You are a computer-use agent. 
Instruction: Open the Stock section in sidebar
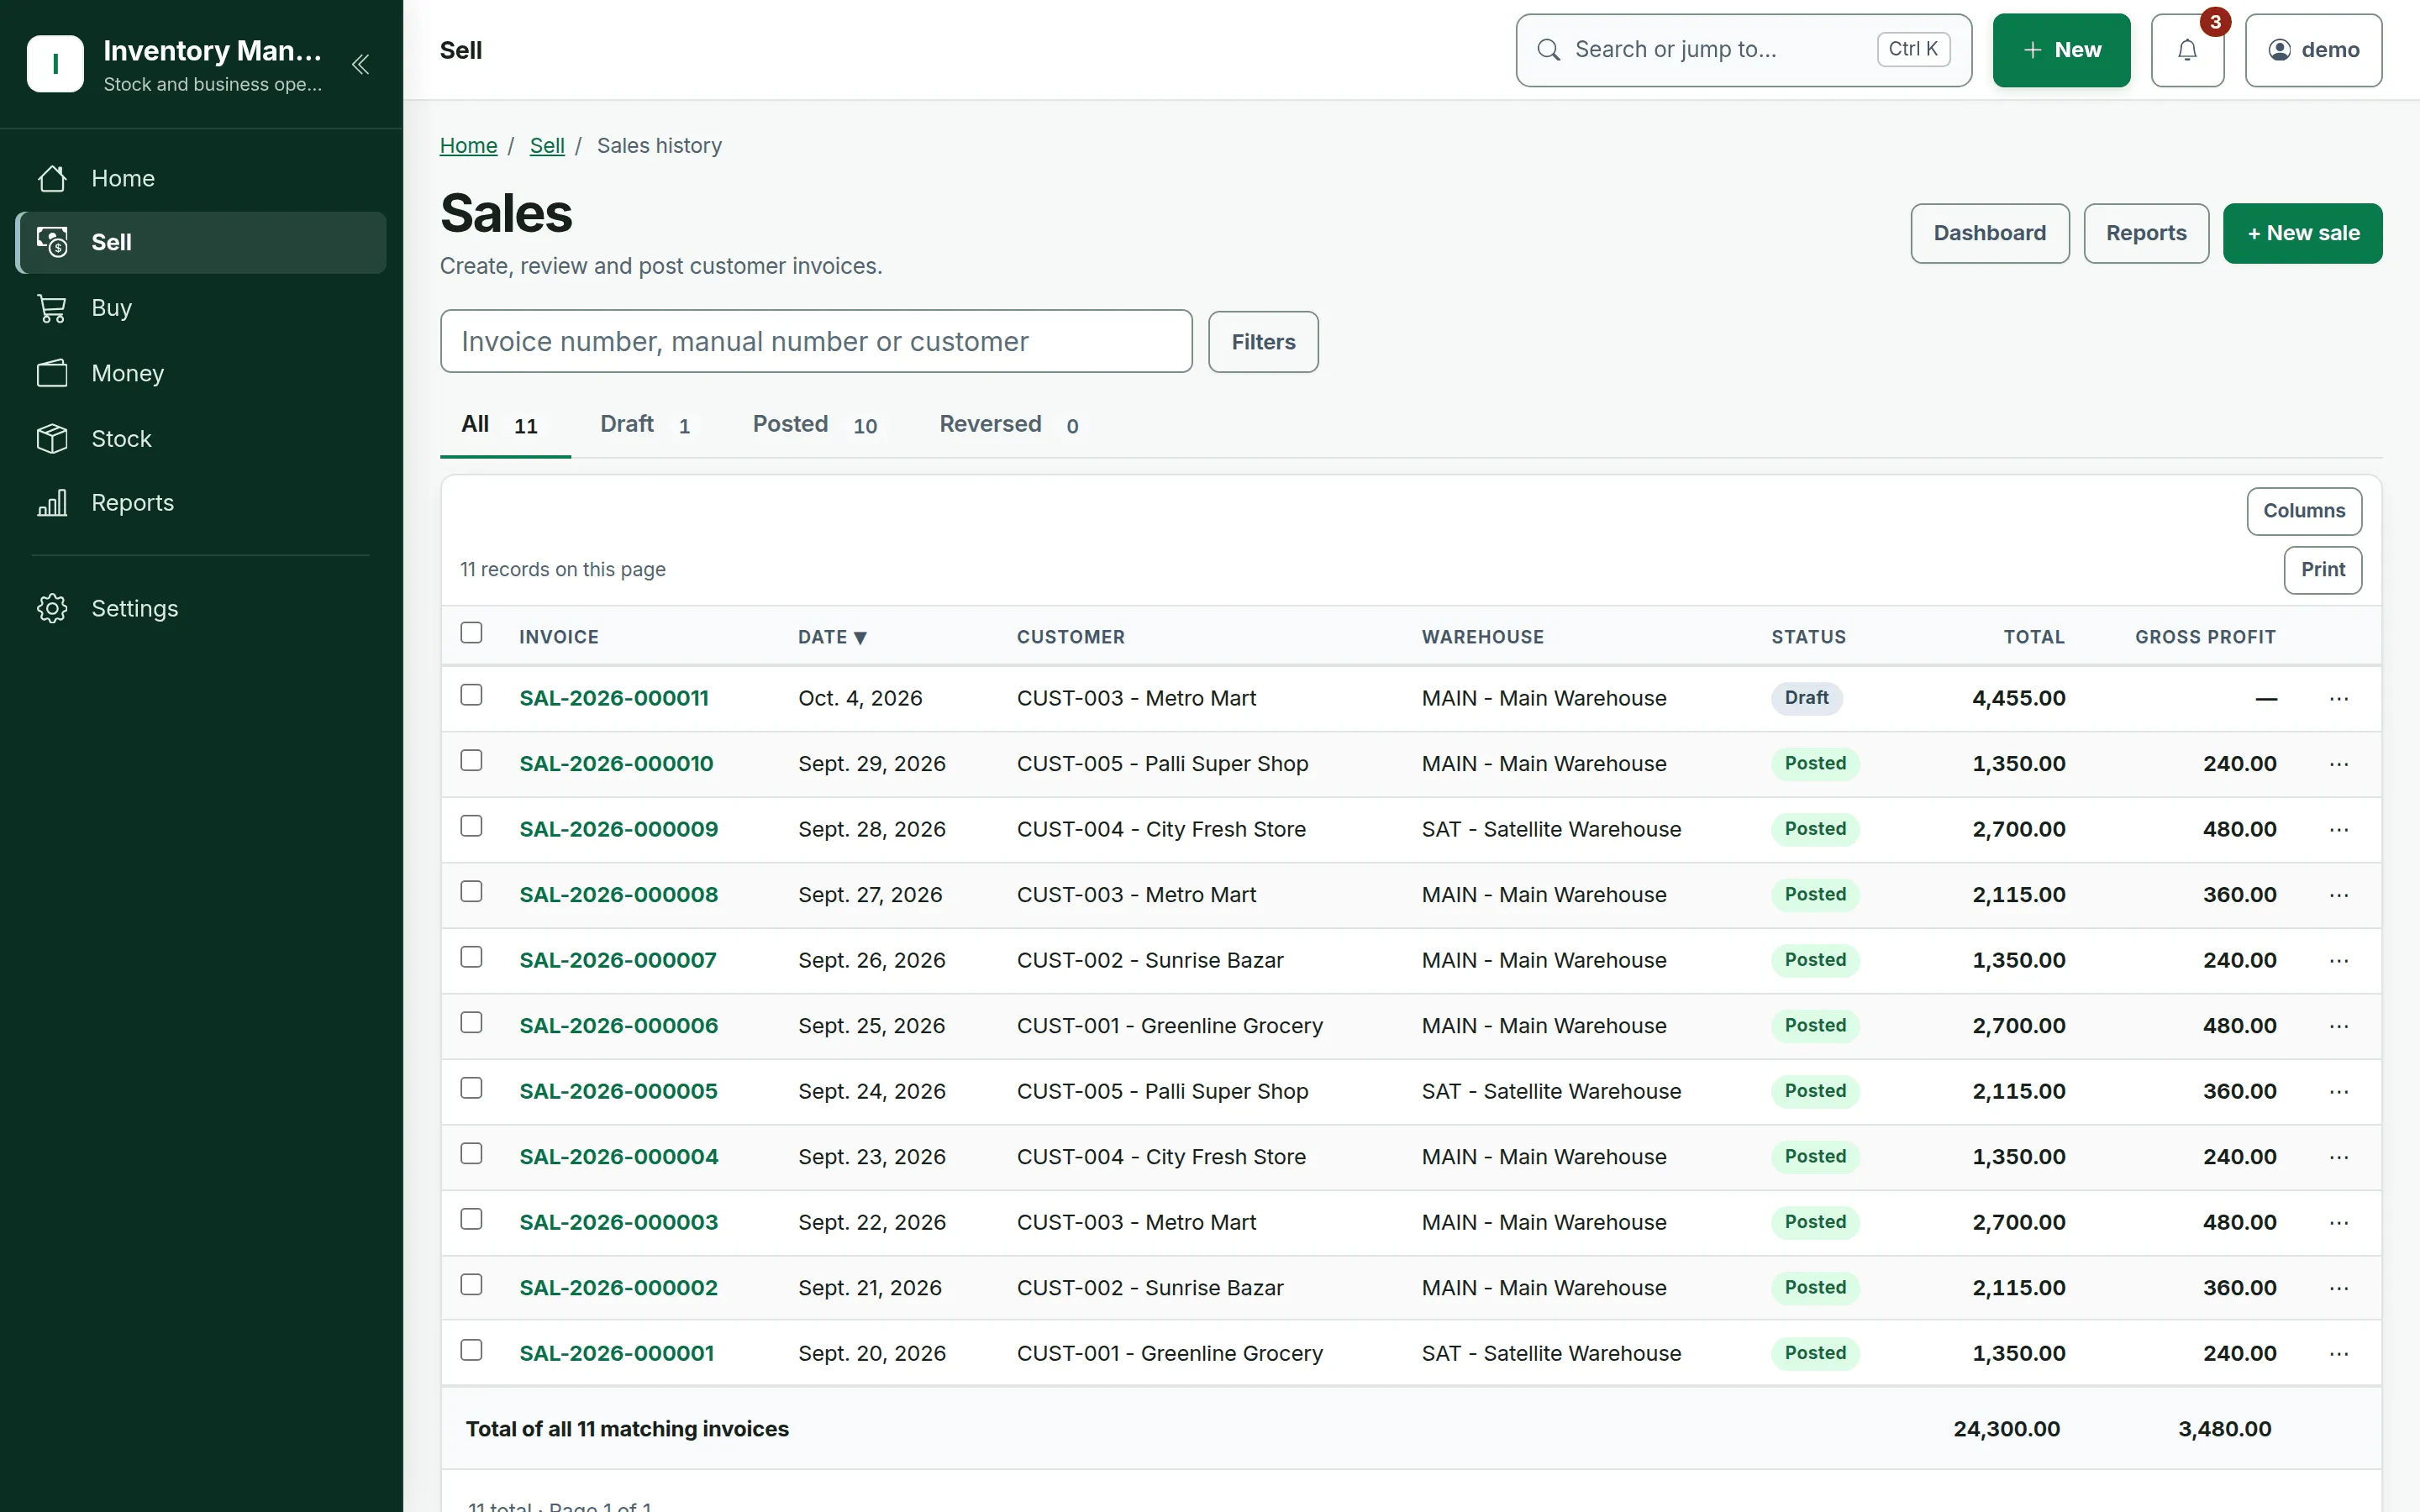pyautogui.click(x=201, y=439)
